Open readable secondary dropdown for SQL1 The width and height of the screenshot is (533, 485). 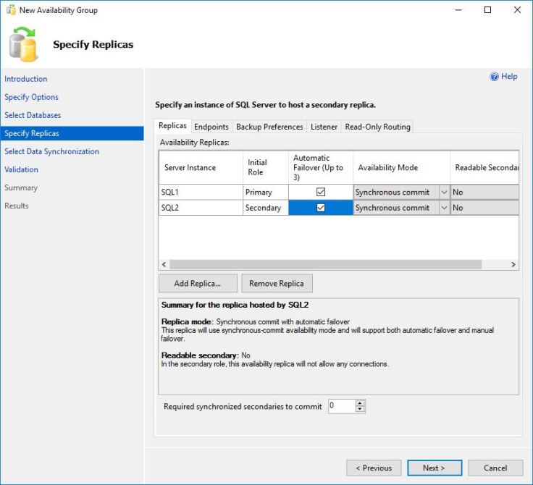click(484, 193)
